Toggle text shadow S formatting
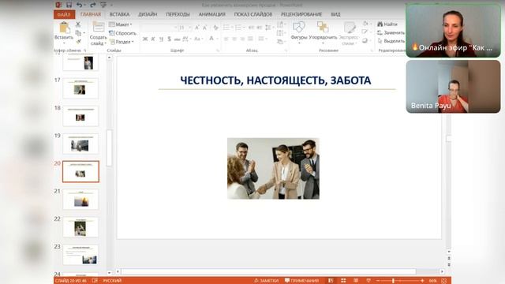Viewport: 505px width, 284px height. point(169,39)
